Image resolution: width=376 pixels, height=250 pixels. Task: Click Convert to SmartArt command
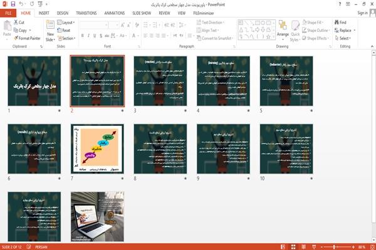coord(215,38)
